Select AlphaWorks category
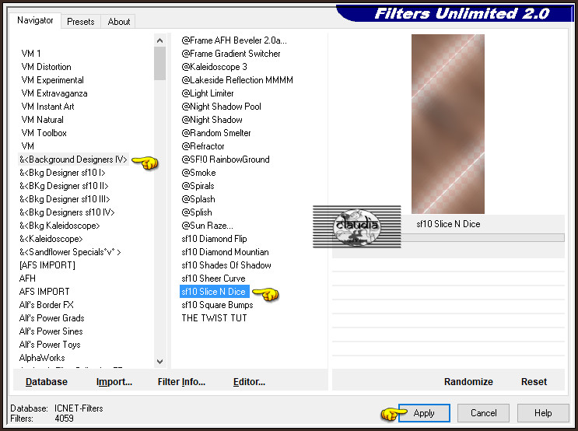The width and height of the screenshot is (578, 431). (x=42, y=358)
